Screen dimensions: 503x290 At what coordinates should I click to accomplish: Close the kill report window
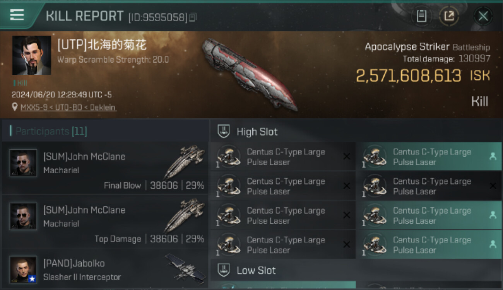click(483, 16)
